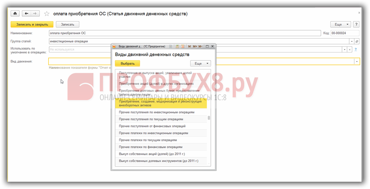The width and height of the screenshot is (370, 189).
Task: Select Прочие поступления по инвестиционным операциям
Action: point(161,112)
